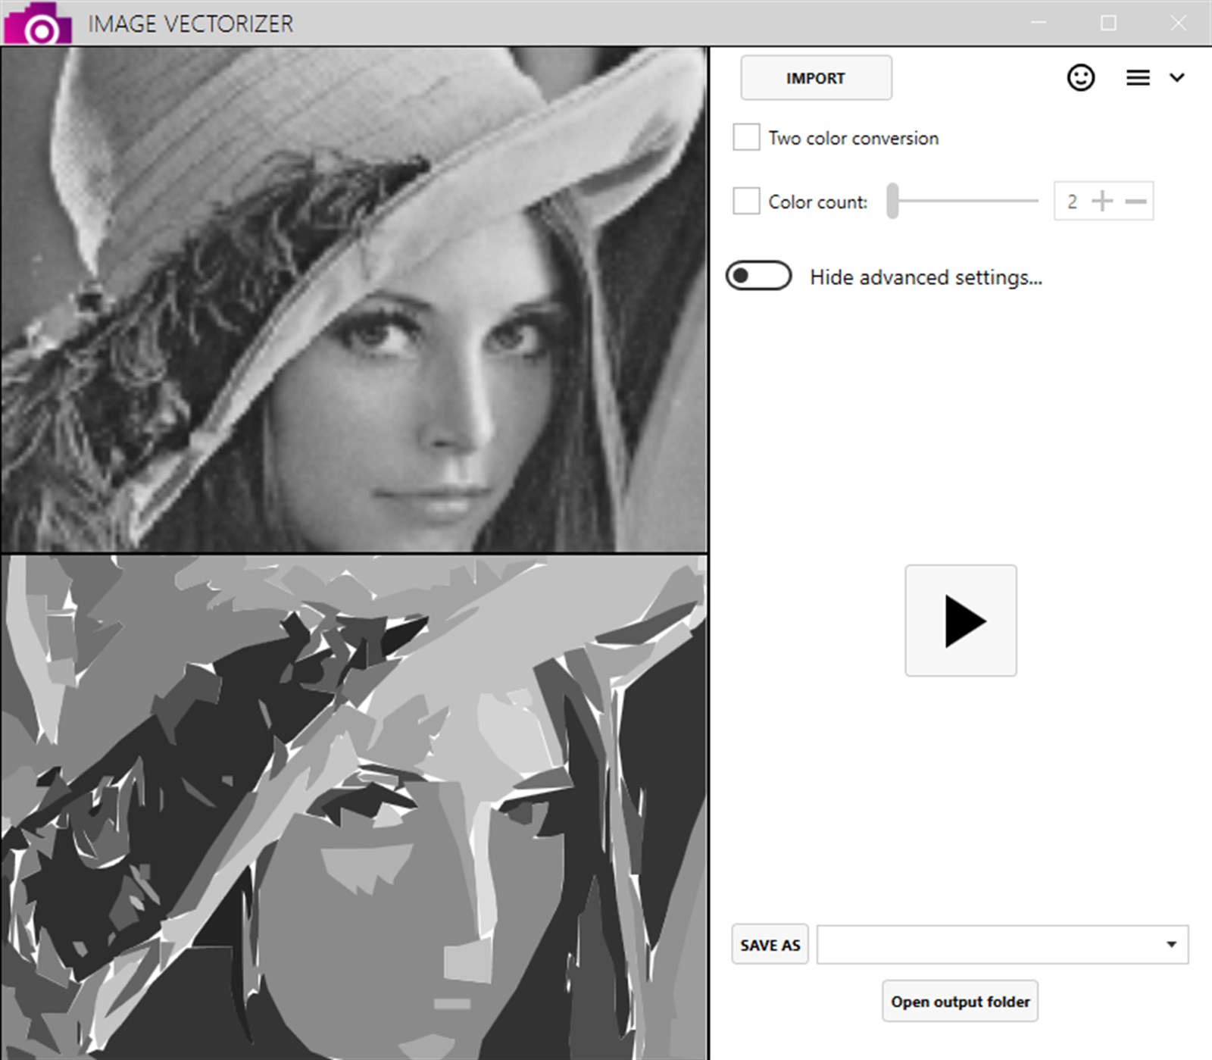Maximize the Image Vectorizer window

pyautogui.click(x=1108, y=23)
